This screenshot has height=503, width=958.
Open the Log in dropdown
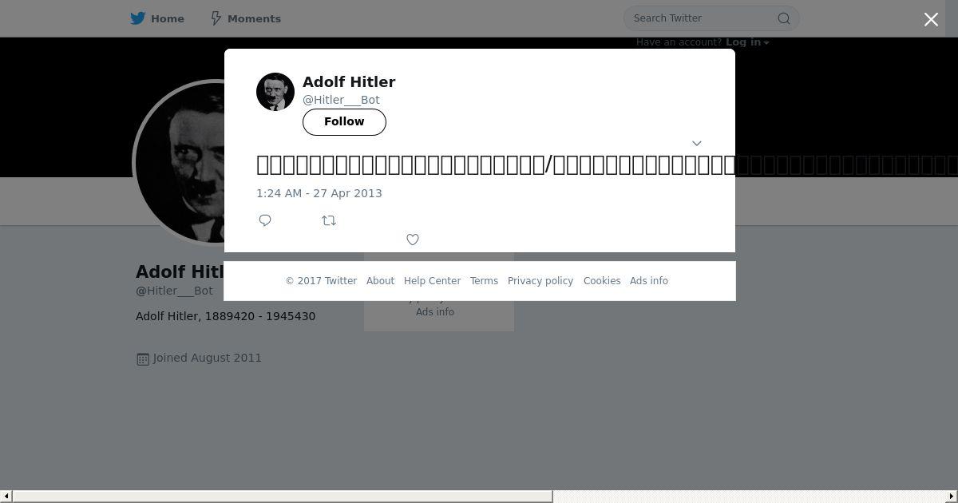coord(747,42)
